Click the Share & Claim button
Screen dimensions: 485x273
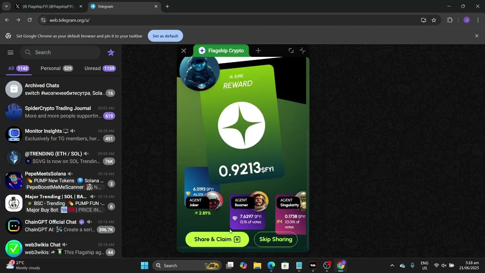217,239
